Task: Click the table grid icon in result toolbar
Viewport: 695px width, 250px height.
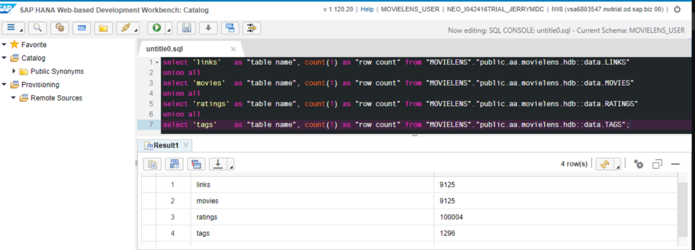Action: [x=174, y=164]
